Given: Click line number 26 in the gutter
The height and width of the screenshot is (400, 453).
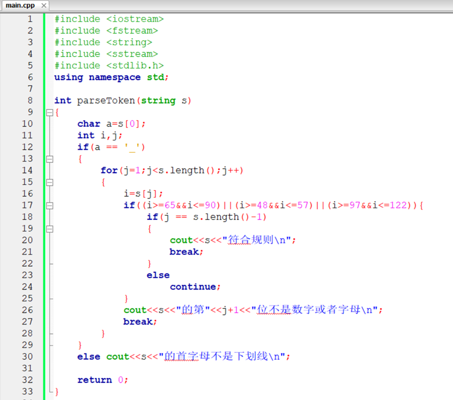Looking at the screenshot, I should pyautogui.click(x=27, y=310).
